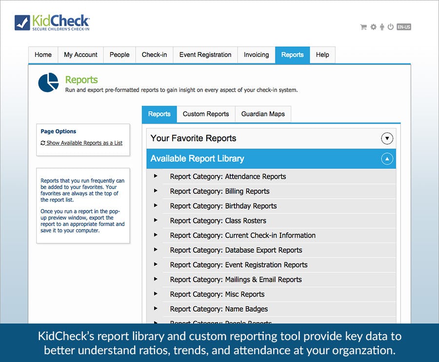Open the user profile person icon
Image resolution: width=439 pixels, height=362 pixels.
point(381,27)
